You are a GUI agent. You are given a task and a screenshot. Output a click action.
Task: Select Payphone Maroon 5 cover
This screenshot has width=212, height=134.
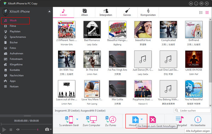[x=143, y=89]
